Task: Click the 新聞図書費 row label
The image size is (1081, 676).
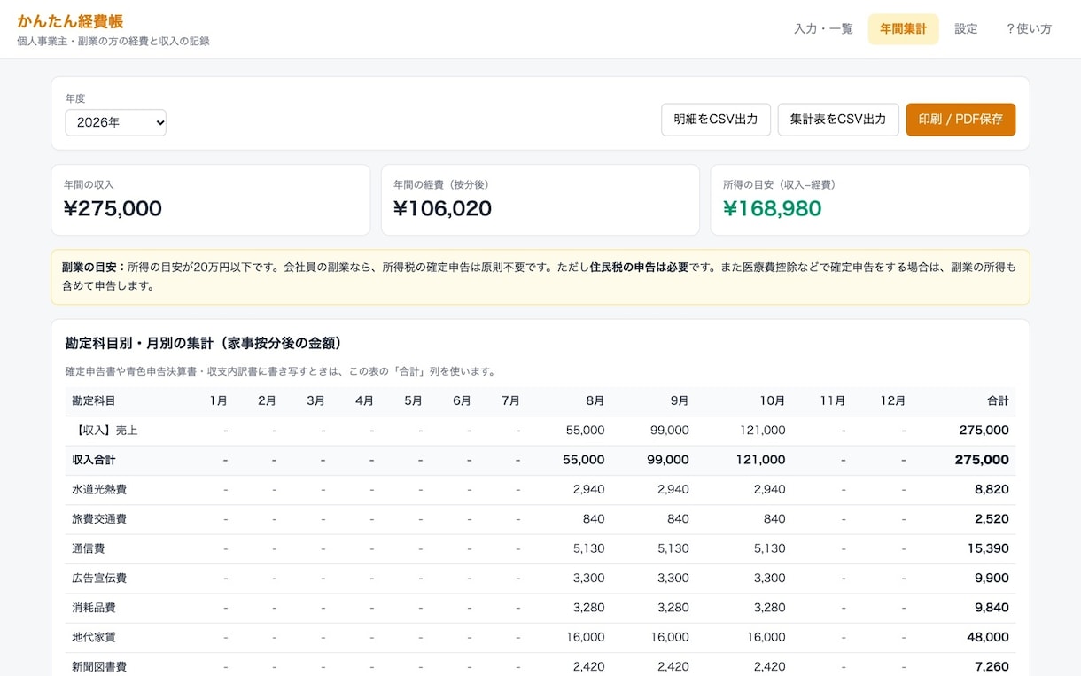Action: (99, 666)
